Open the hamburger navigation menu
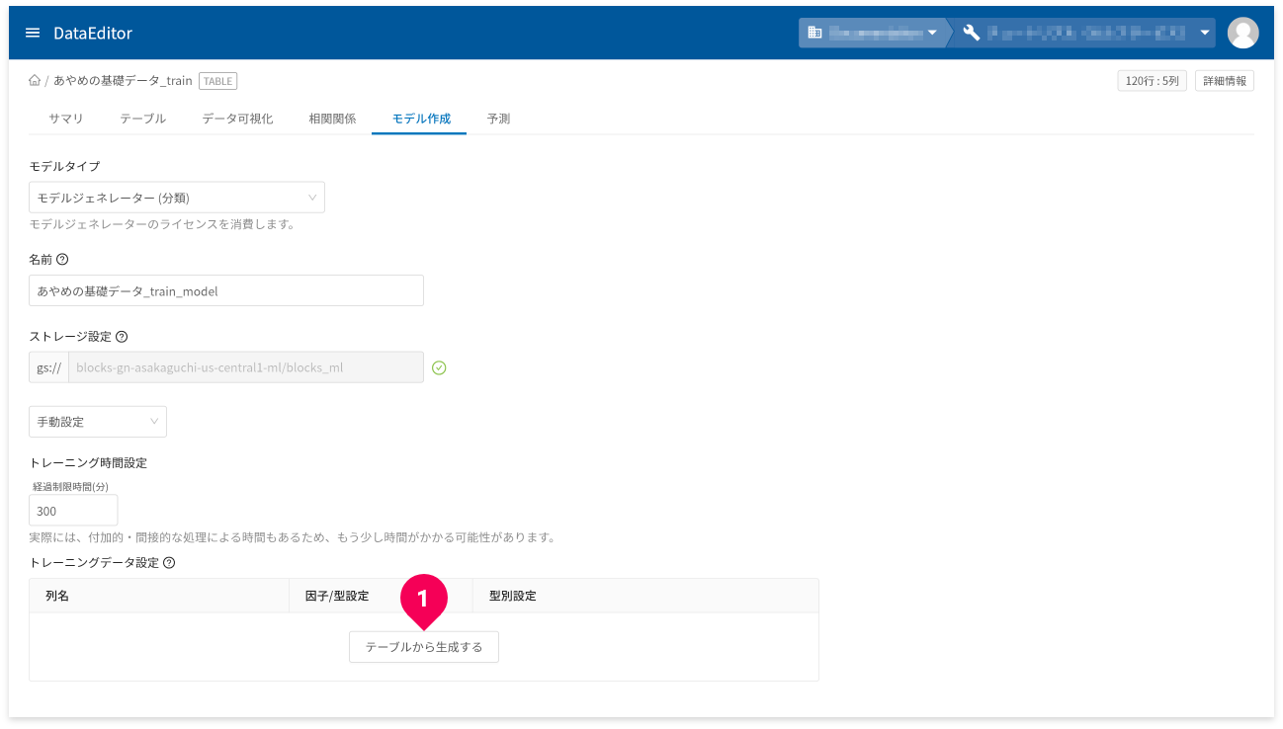Image resolution: width=1283 pixels, height=729 pixels. coord(33,33)
